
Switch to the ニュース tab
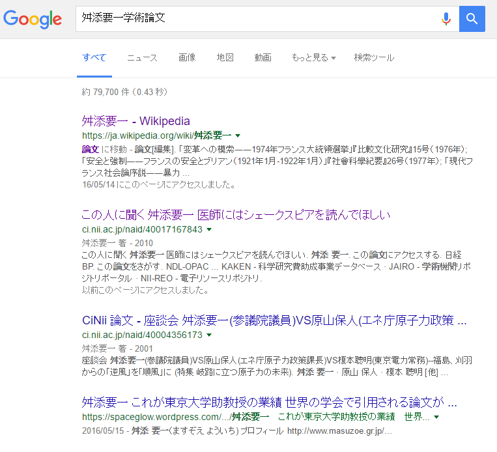pyautogui.click(x=142, y=57)
